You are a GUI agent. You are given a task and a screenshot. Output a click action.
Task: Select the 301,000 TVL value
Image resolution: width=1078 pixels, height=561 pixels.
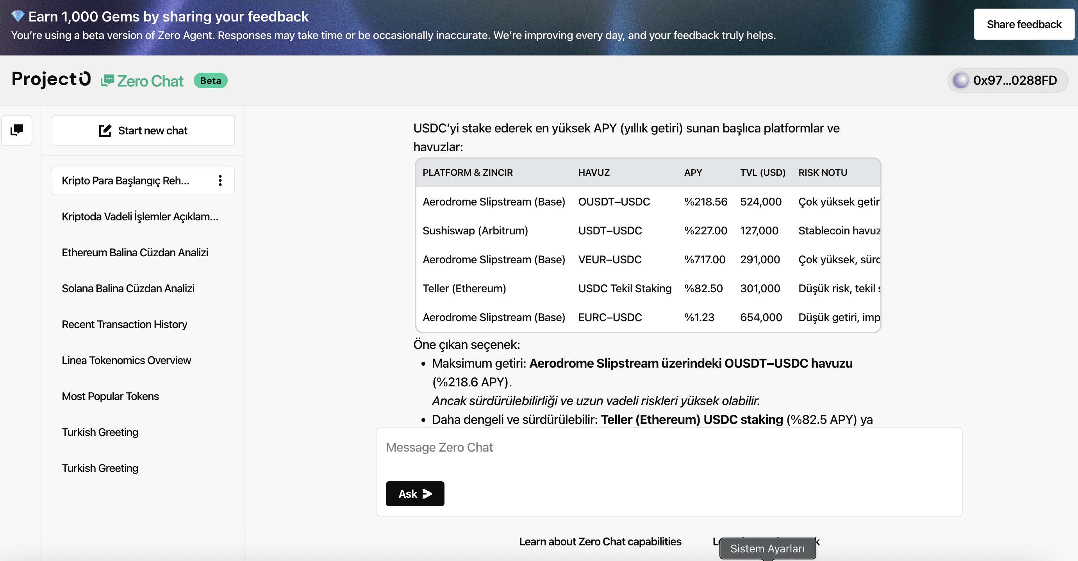pyautogui.click(x=760, y=288)
